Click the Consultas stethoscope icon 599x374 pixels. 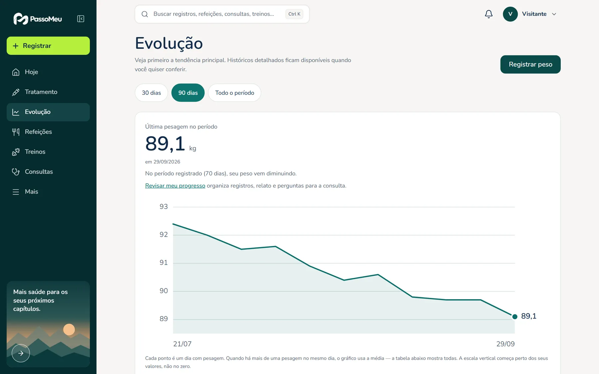tap(16, 172)
